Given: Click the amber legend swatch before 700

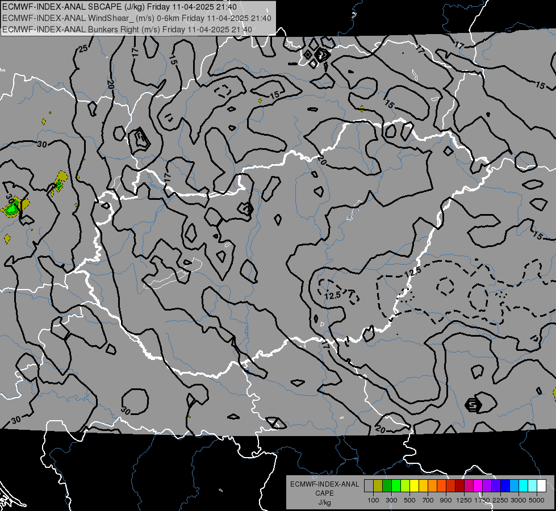Looking at the screenshot, I should pos(423,485).
